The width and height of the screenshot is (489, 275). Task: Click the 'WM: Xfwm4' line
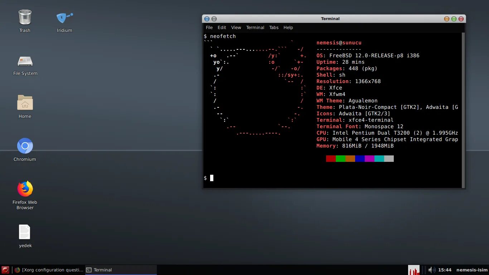(x=331, y=94)
